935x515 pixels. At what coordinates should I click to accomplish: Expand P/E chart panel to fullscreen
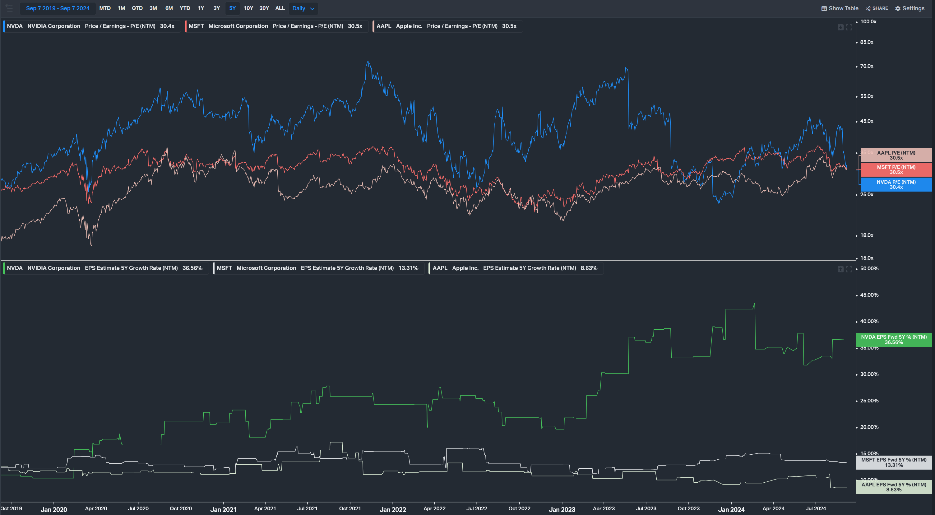click(x=849, y=27)
